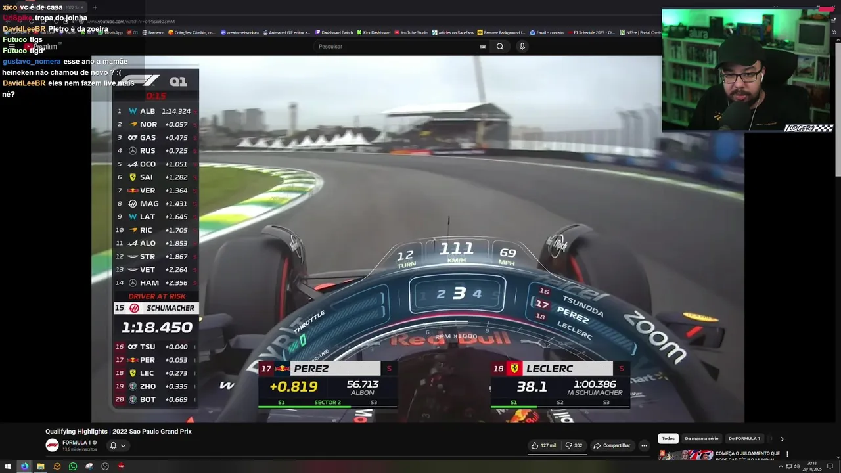This screenshot has height=473, width=841.
Task: Open the notification center in system tray
Action: coord(830,466)
